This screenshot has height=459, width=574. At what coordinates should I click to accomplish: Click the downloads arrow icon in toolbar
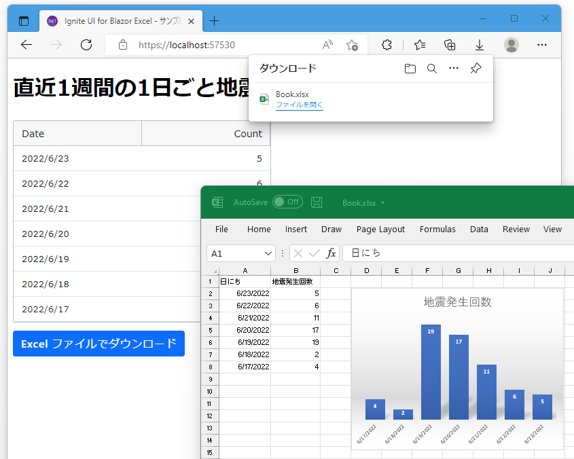pyautogui.click(x=480, y=45)
